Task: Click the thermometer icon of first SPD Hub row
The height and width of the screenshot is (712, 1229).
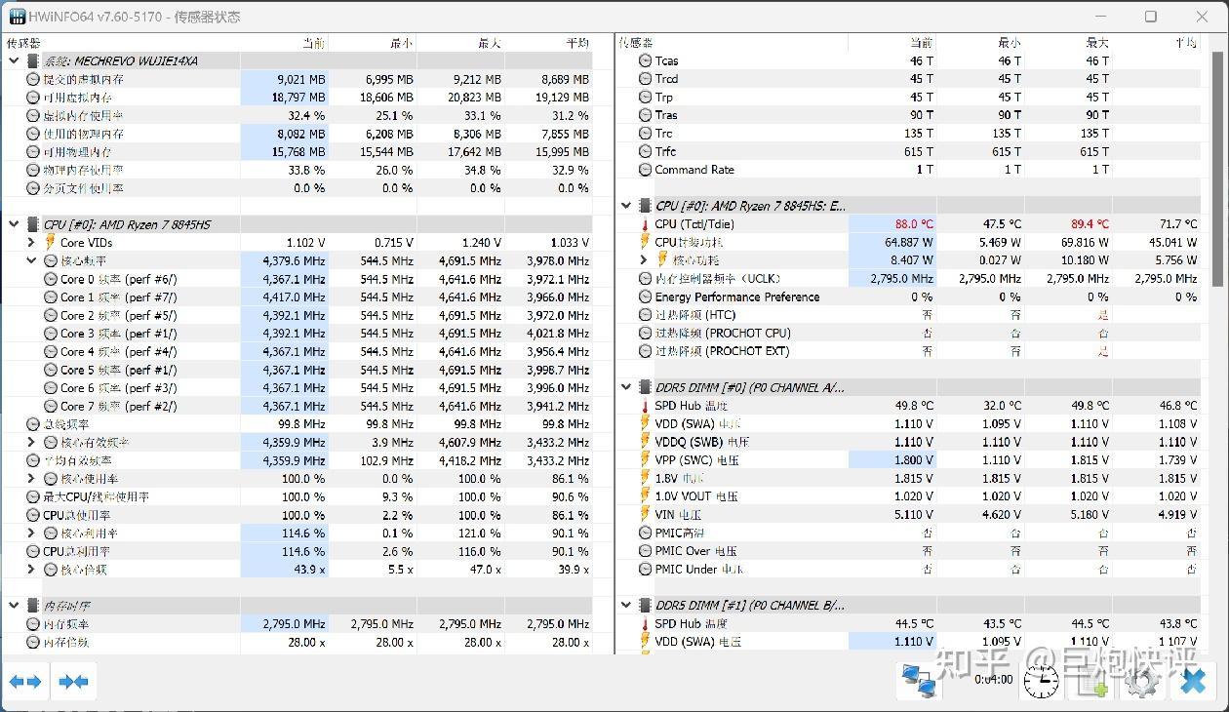Action: 645,406
